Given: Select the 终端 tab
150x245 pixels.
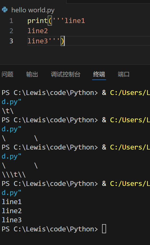Looking at the screenshot, I should (99, 74).
